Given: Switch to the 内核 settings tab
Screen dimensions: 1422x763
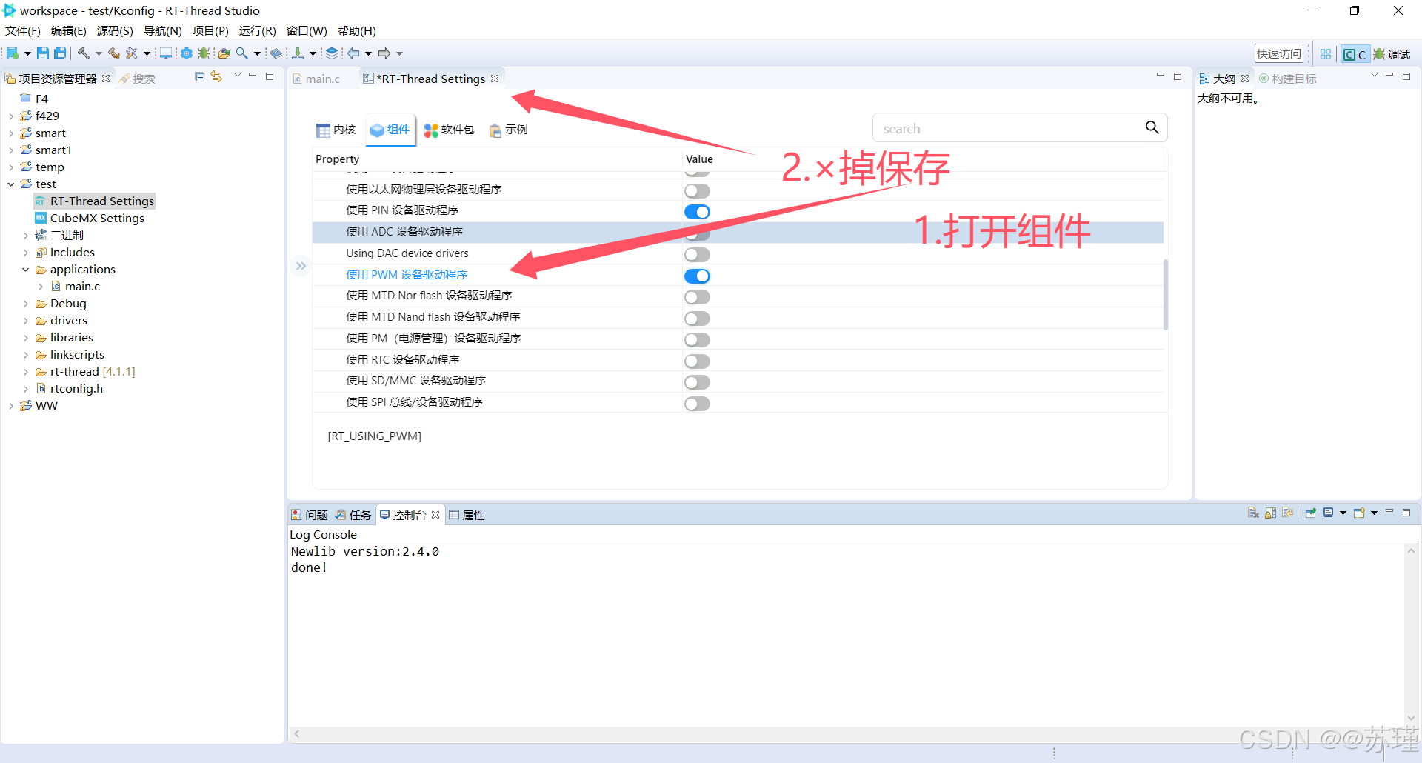Looking at the screenshot, I should click(336, 130).
